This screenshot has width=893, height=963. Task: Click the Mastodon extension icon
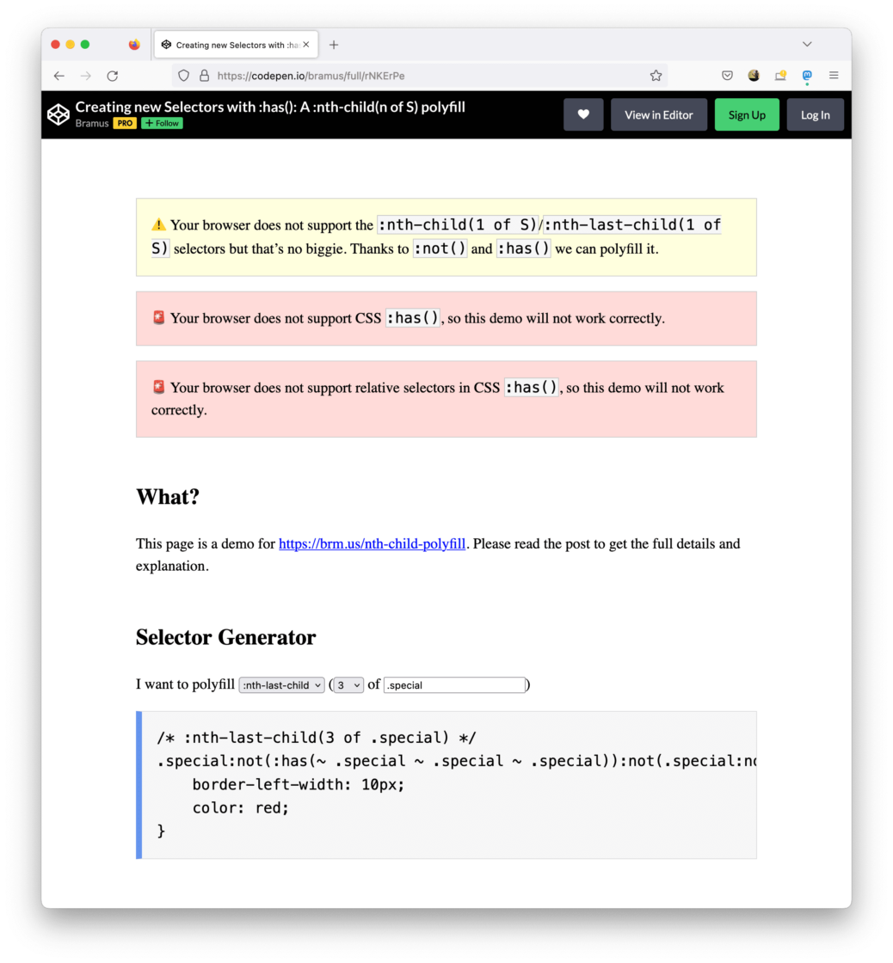pyautogui.click(x=807, y=76)
